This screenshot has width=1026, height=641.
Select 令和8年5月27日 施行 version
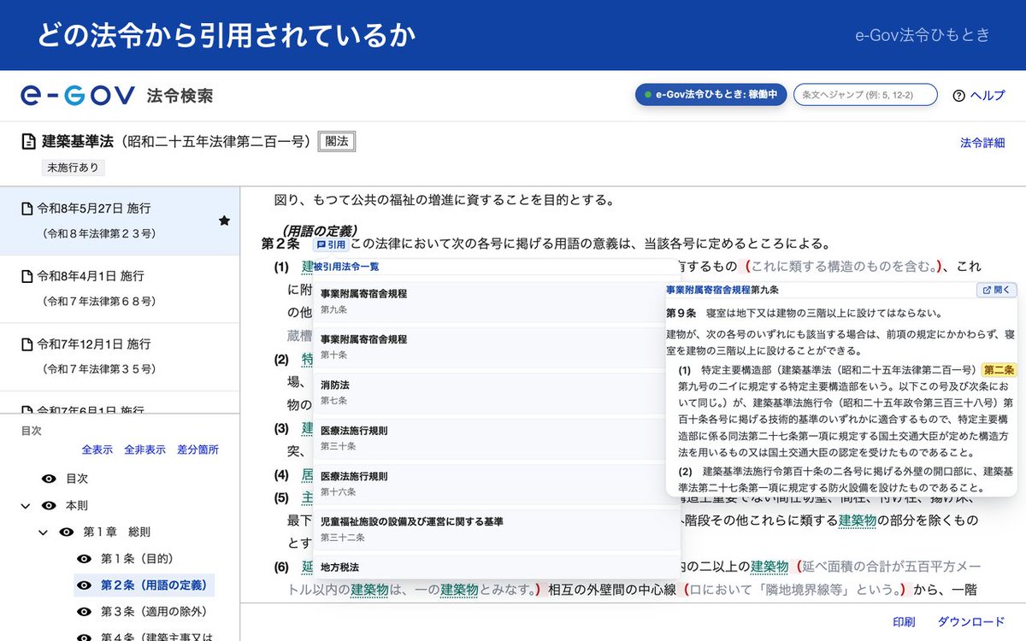tap(120, 221)
